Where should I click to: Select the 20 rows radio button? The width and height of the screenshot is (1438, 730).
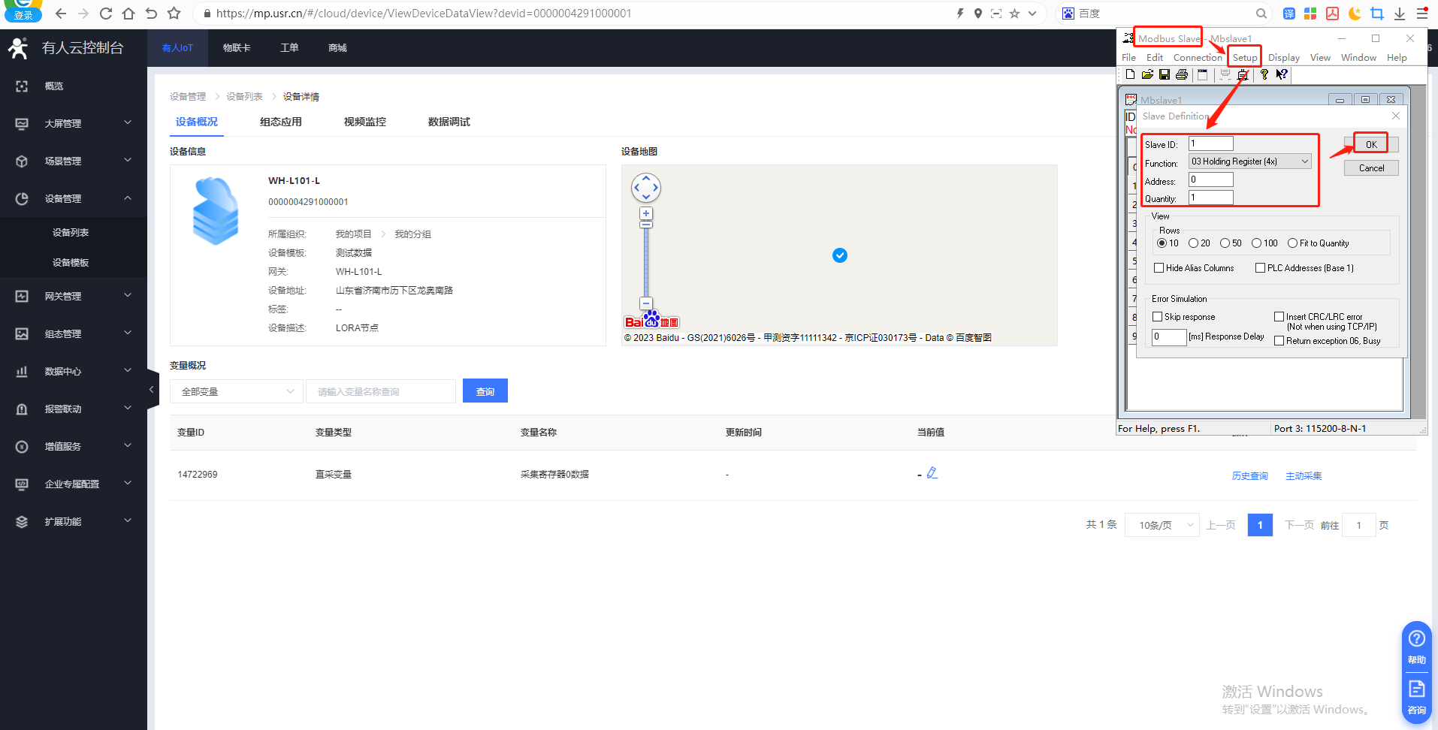[1193, 243]
